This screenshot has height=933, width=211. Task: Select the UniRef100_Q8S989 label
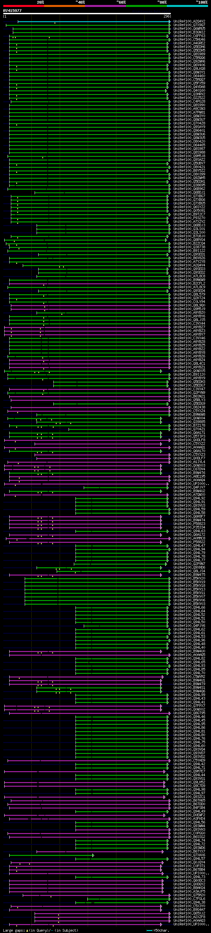point(189,54)
